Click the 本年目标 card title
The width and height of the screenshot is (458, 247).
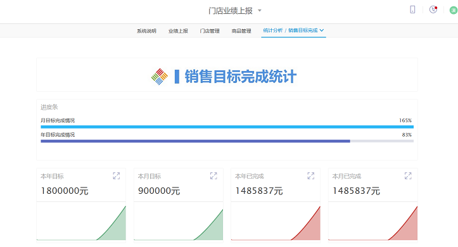[52, 176]
